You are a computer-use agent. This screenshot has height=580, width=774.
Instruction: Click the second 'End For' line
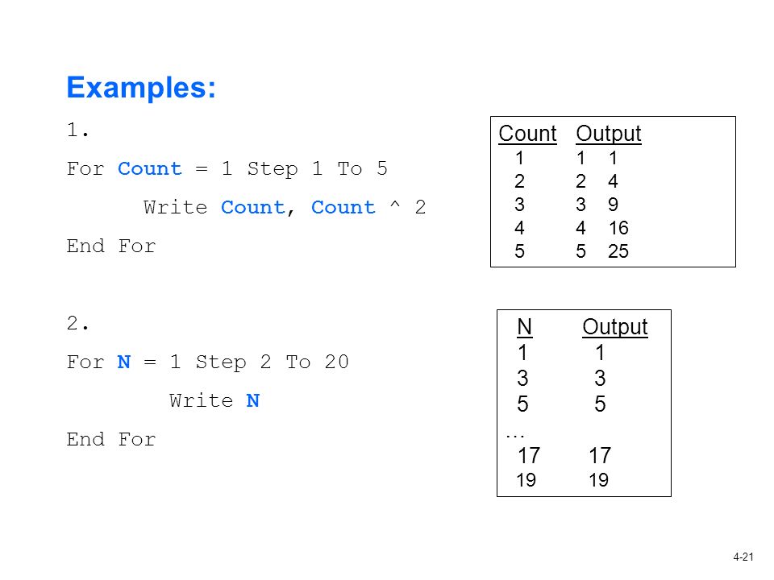click(111, 439)
